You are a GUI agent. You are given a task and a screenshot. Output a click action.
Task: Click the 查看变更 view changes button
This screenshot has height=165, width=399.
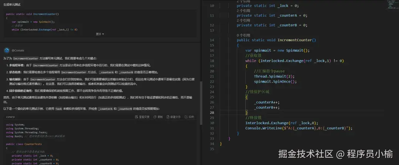click(142, 117)
